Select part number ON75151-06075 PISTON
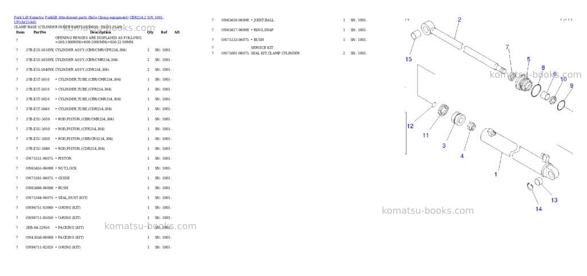 click(x=40, y=158)
